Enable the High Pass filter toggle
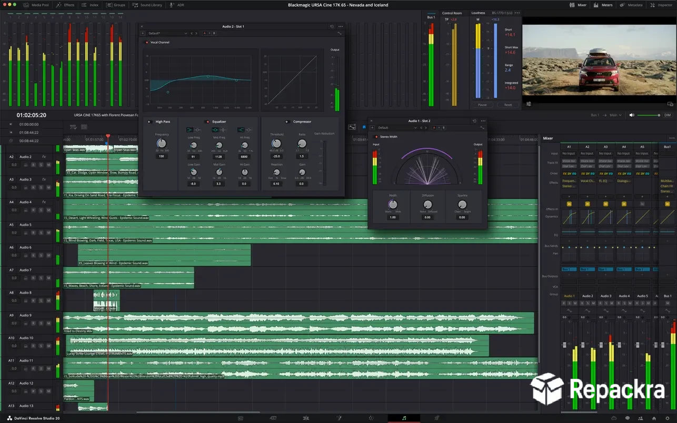The image size is (677, 423). pyautogui.click(x=149, y=122)
